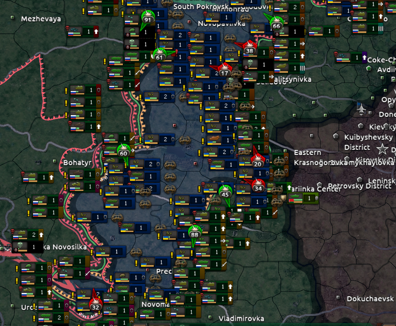Select the pentagon marker left of Leninsk
Viewport: 396px width, 326px height.
(360, 180)
